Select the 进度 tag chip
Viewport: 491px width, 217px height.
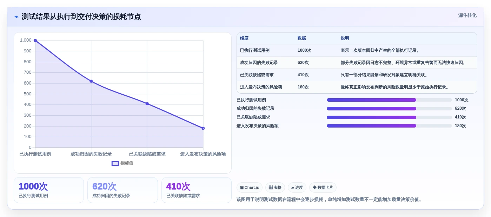(x=297, y=188)
